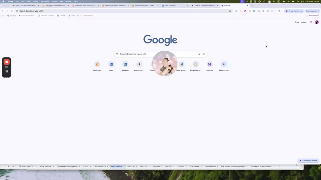Switch to Лист136 sheet tab
The image size is (321, 180).
(x=131, y=166)
